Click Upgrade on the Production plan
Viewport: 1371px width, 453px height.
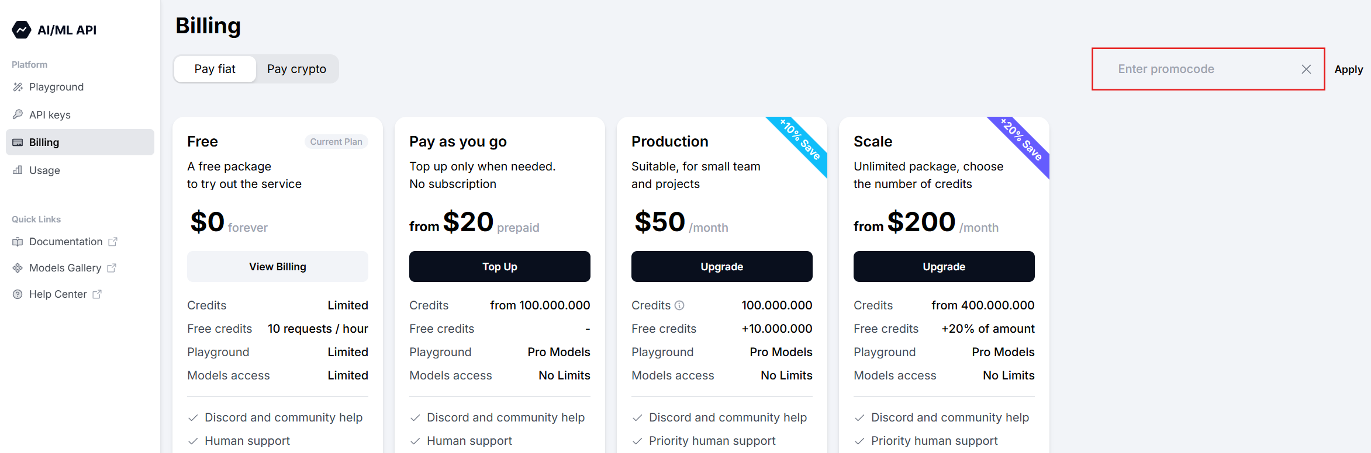coord(721,267)
